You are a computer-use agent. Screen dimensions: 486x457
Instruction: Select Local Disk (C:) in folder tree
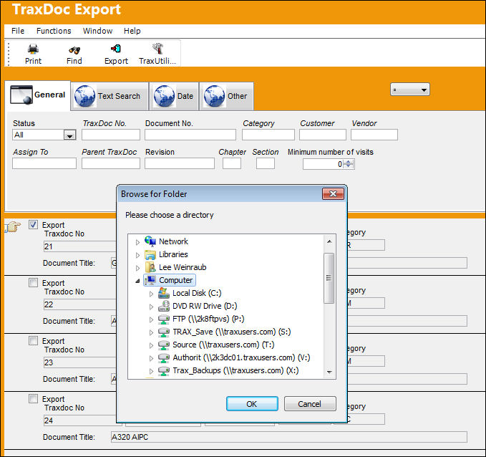[x=197, y=293]
